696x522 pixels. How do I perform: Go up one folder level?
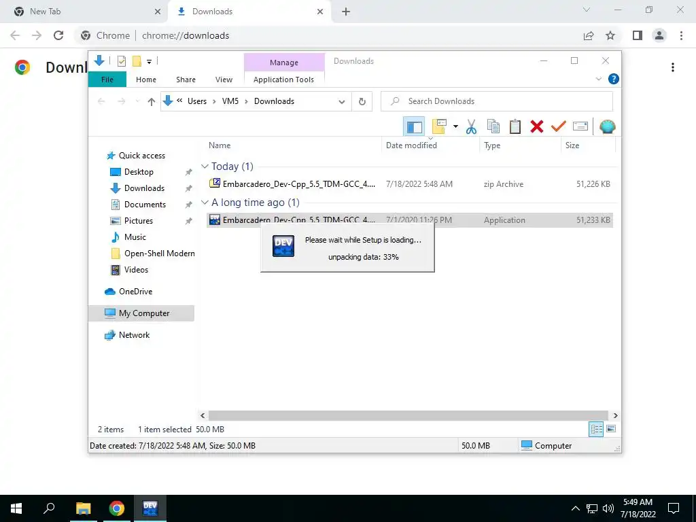tap(152, 102)
